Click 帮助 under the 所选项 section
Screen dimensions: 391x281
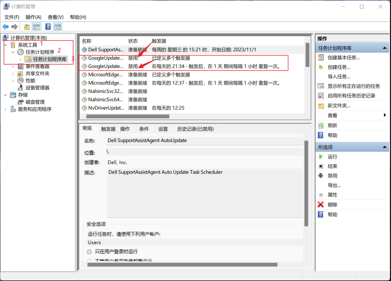click(332, 214)
